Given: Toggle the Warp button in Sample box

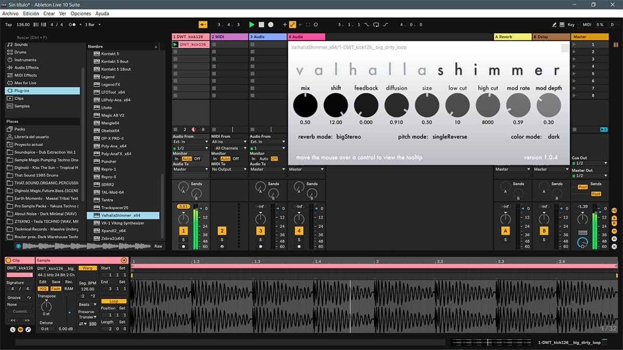Looking at the screenshot, I should click(88, 268).
